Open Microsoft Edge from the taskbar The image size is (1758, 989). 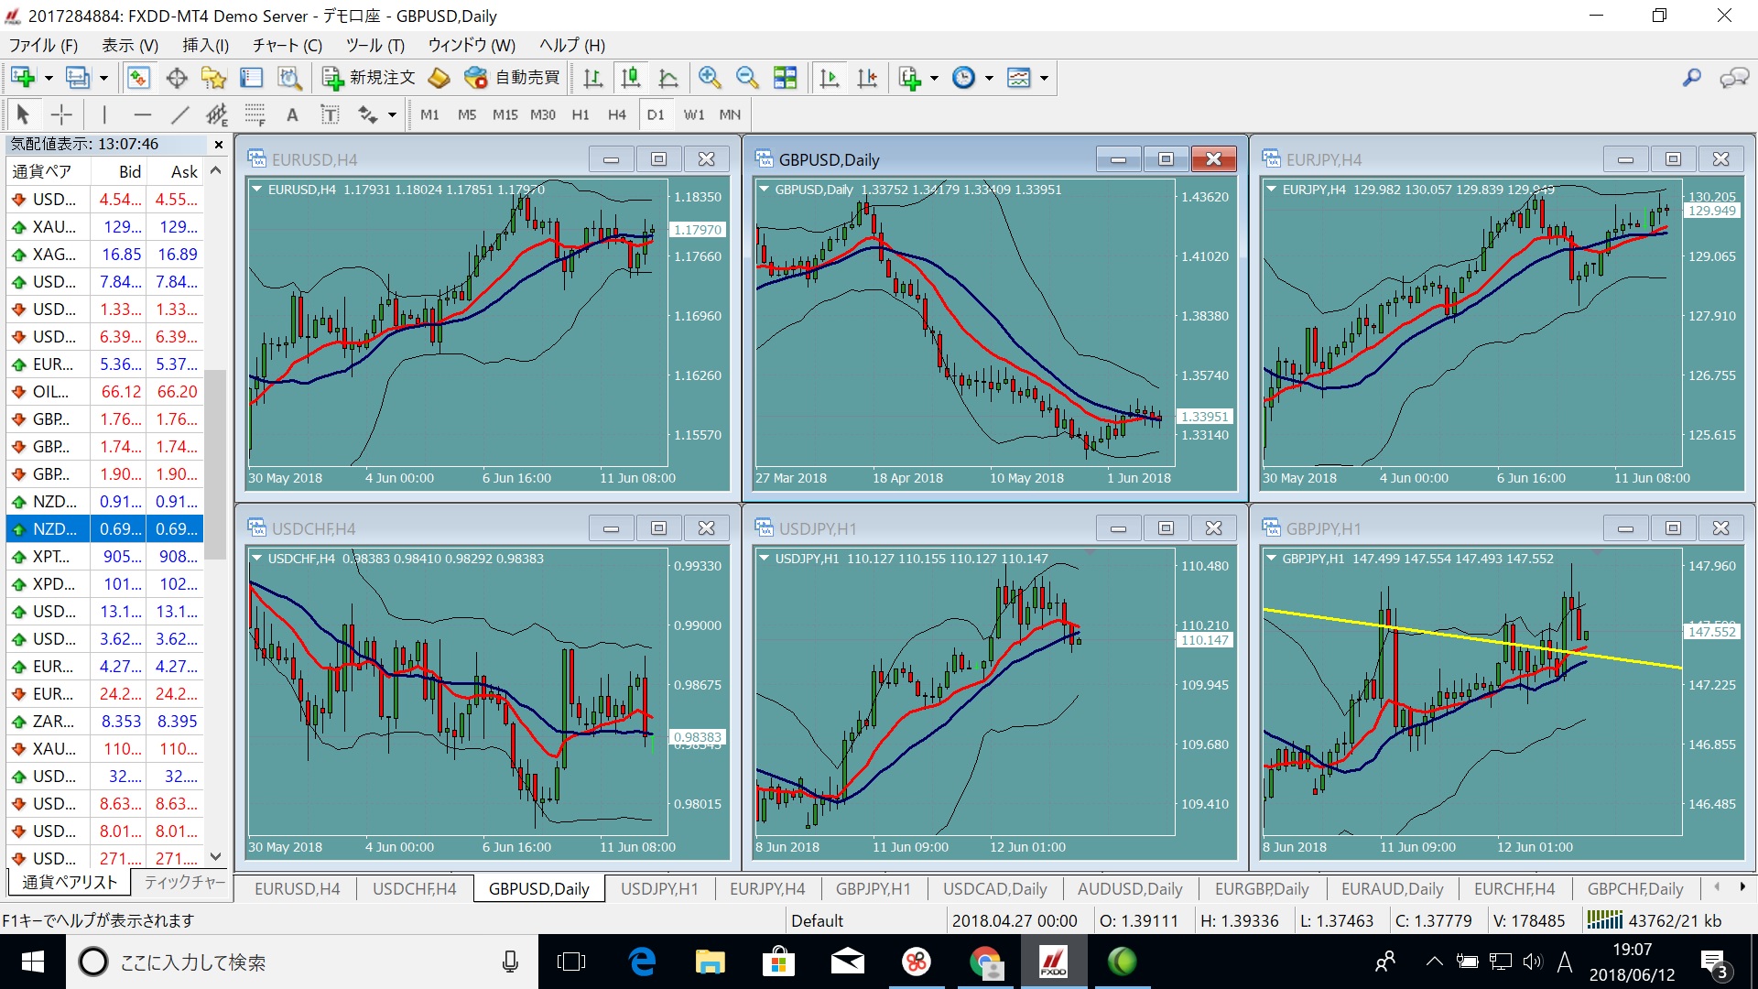pyautogui.click(x=643, y=962)
